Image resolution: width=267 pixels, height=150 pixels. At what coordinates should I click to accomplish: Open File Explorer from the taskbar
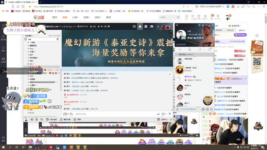(30, 147)
